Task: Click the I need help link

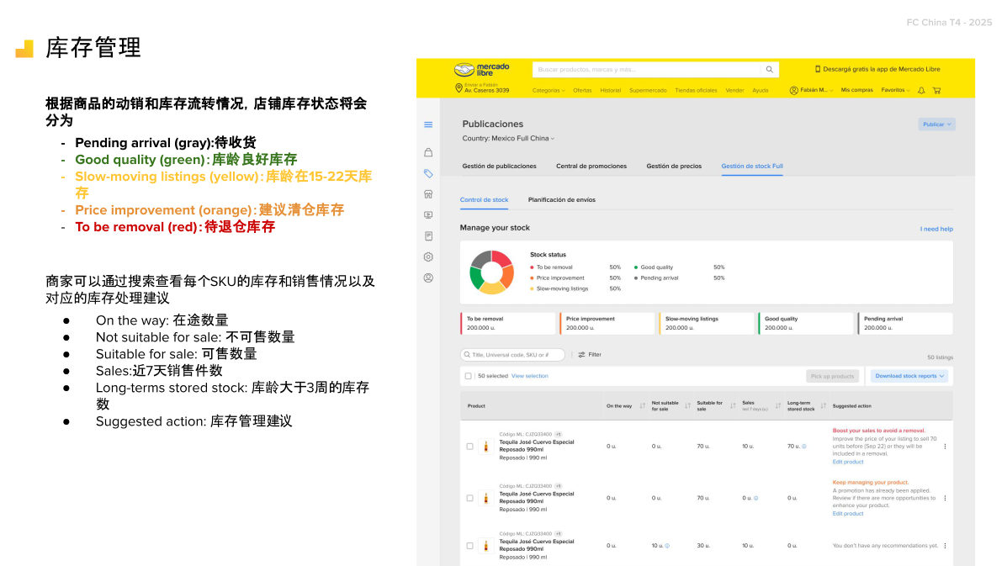Action: [x=936, y=229]
